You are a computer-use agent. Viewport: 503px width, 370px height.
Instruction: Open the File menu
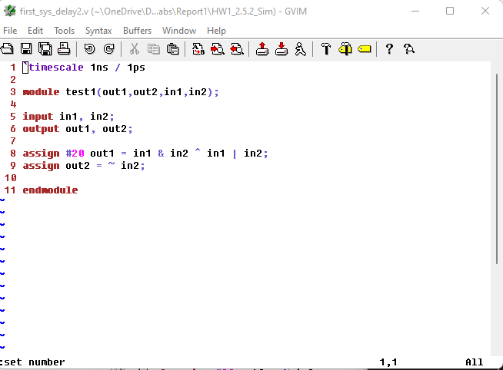10,30
